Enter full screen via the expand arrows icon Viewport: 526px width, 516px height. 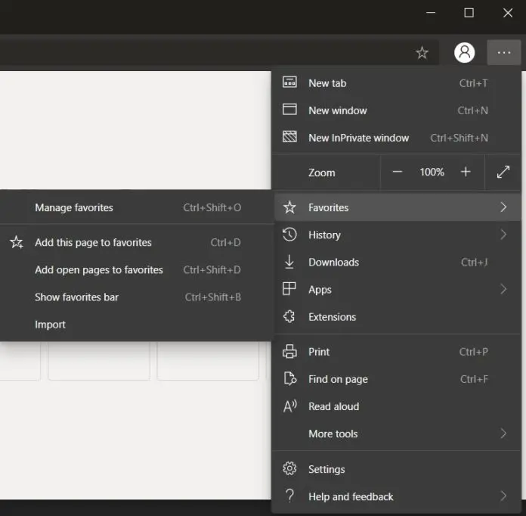[x=503, y=172]
